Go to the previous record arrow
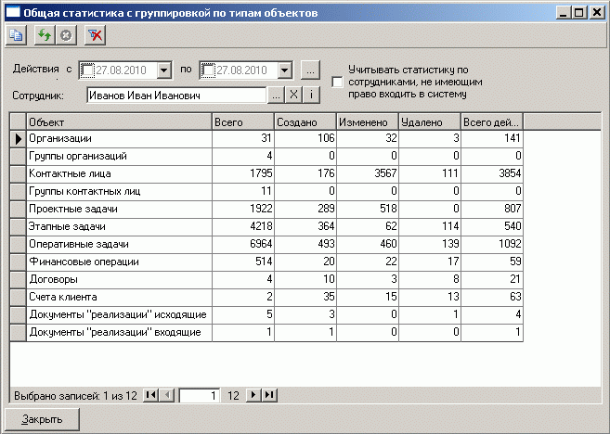 tap(167, 395)
